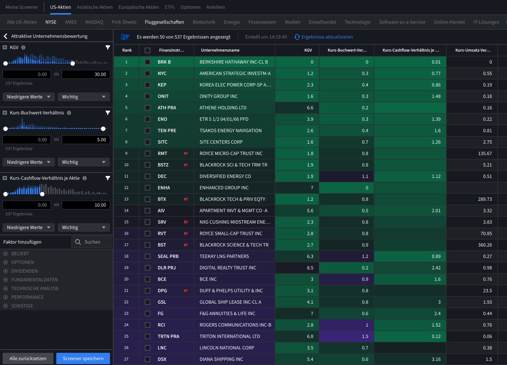This screenshot has height=365, width=507.
Task: Click the KGV filter funnel icon
Action: pos(108,47)
